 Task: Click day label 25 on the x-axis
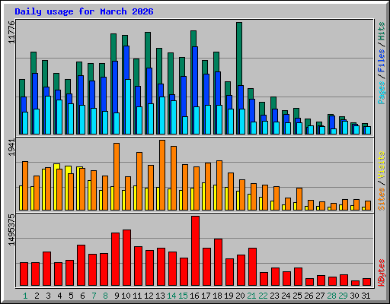click(297, 296)
